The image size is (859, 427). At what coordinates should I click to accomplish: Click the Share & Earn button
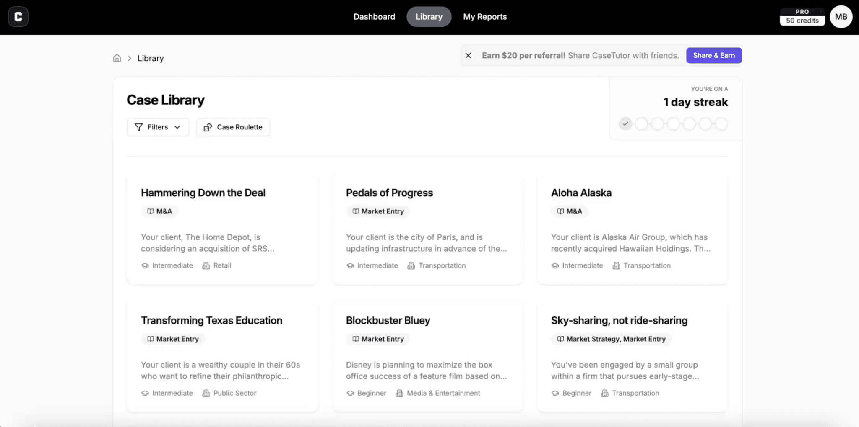tap(713, 55)
